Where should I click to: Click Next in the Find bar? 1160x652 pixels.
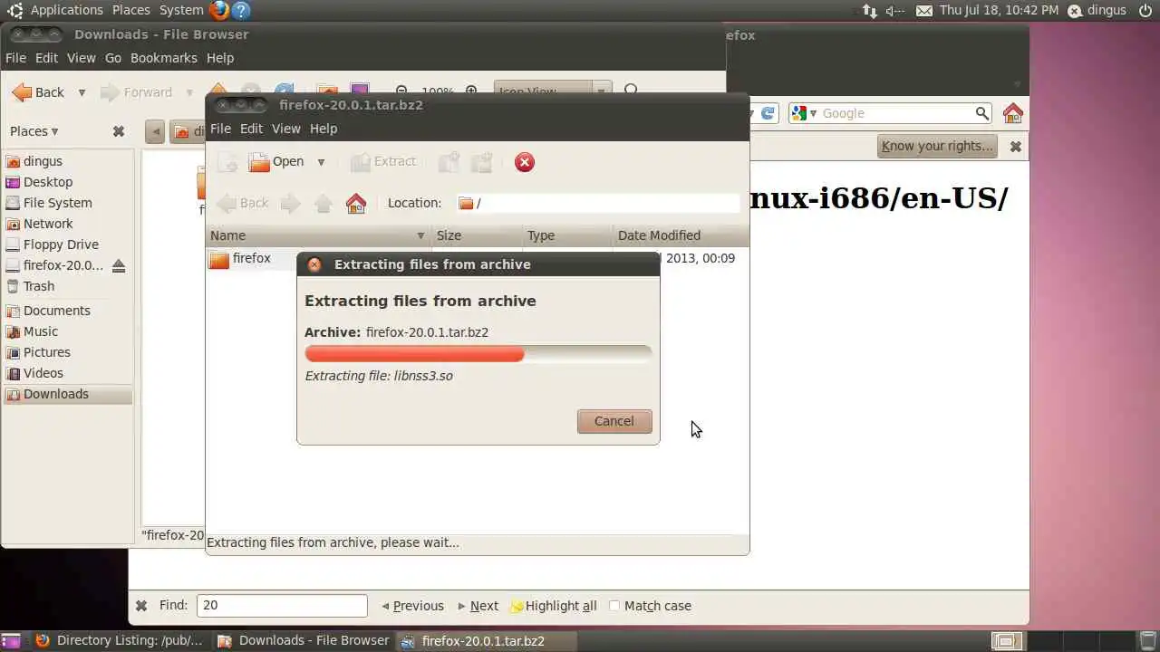(478, 606)
